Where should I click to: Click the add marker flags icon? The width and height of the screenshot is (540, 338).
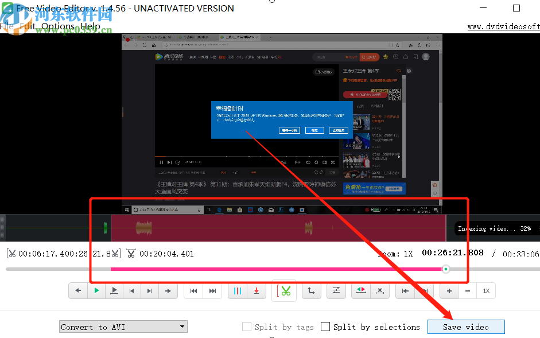(x=360, y=290)
